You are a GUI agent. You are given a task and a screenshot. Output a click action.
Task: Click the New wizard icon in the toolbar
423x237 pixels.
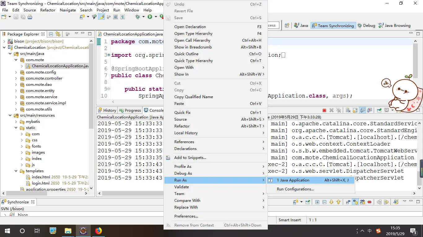[x=4, y=17]
